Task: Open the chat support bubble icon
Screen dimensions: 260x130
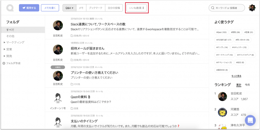Action: [x=250, y=120]
